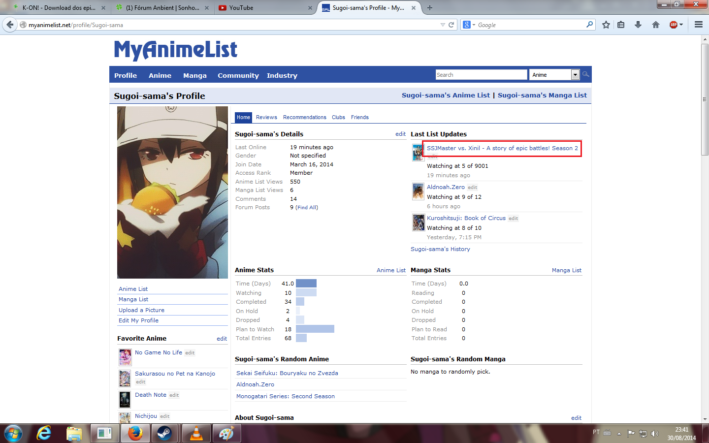This screenshot has width=709, height=443.
Task: Open the address bar history dropdown arrow
Action: pyautogui.click(x=443, y=25)
